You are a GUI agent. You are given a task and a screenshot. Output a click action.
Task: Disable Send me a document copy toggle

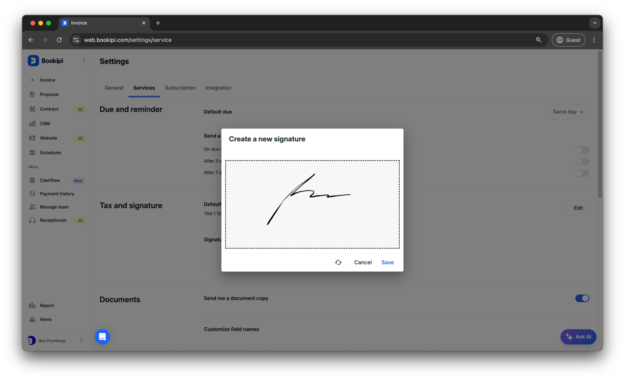582,298
